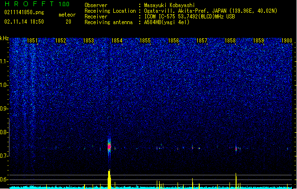Click the yellow intensity spike before 1857

pos(193,183)
